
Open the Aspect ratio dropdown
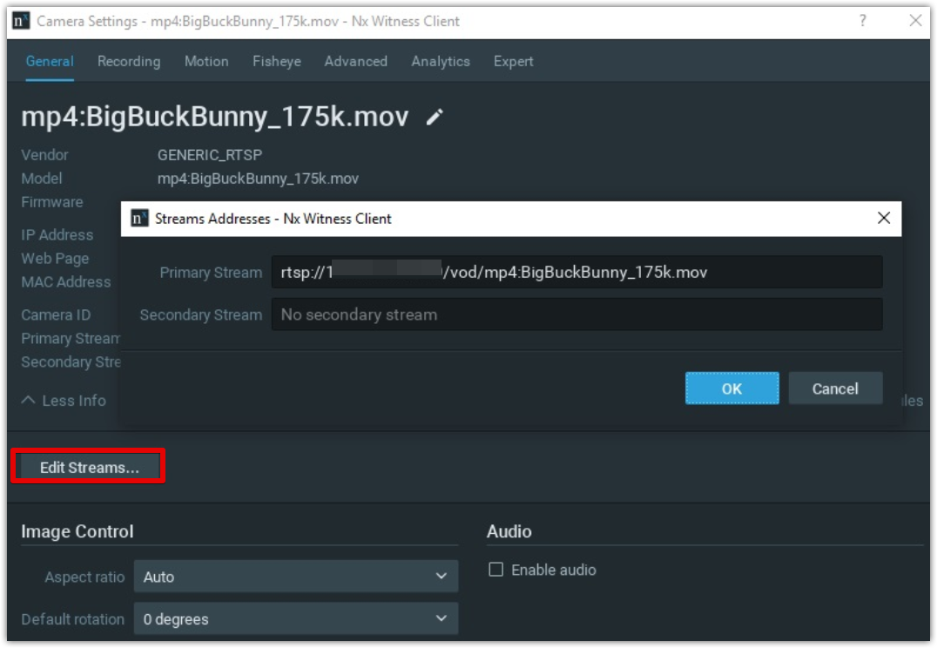pos(295,577)
